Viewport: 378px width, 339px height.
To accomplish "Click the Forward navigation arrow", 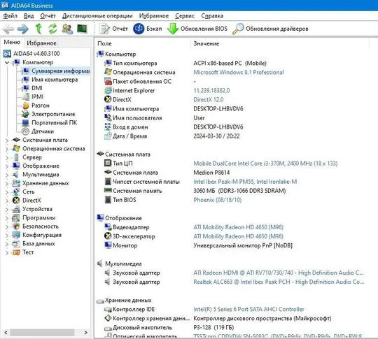I will (x=23, y=29).
